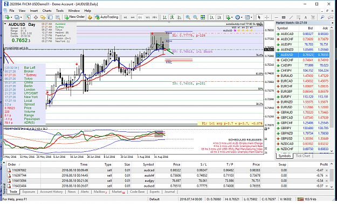Select line chart display mode

point(179,17)
